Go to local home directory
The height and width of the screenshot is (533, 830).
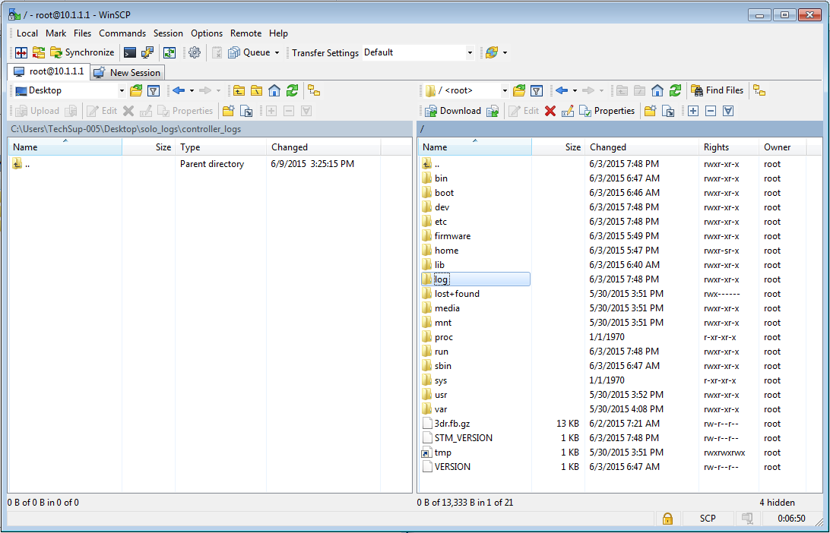(274, 91)
